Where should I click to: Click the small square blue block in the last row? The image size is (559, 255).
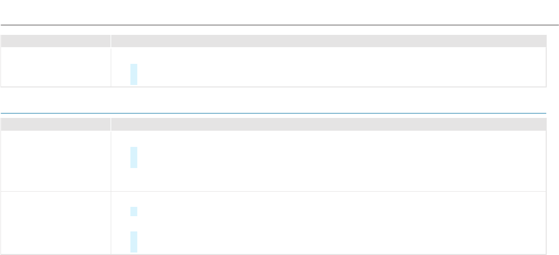[134, 212]
